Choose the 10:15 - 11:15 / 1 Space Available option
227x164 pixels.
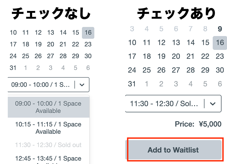tap(48, 128)
